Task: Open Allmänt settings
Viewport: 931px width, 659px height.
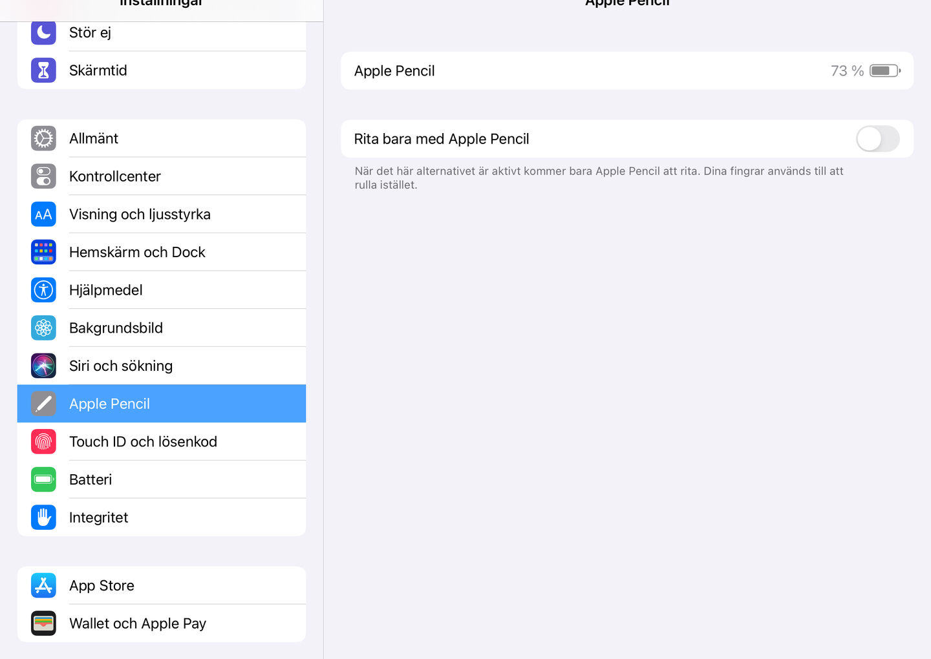Action: coord(162,138)
